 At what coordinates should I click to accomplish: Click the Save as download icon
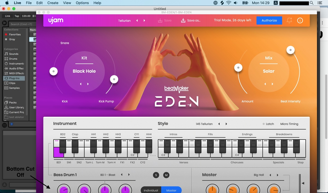coord(183,20)
